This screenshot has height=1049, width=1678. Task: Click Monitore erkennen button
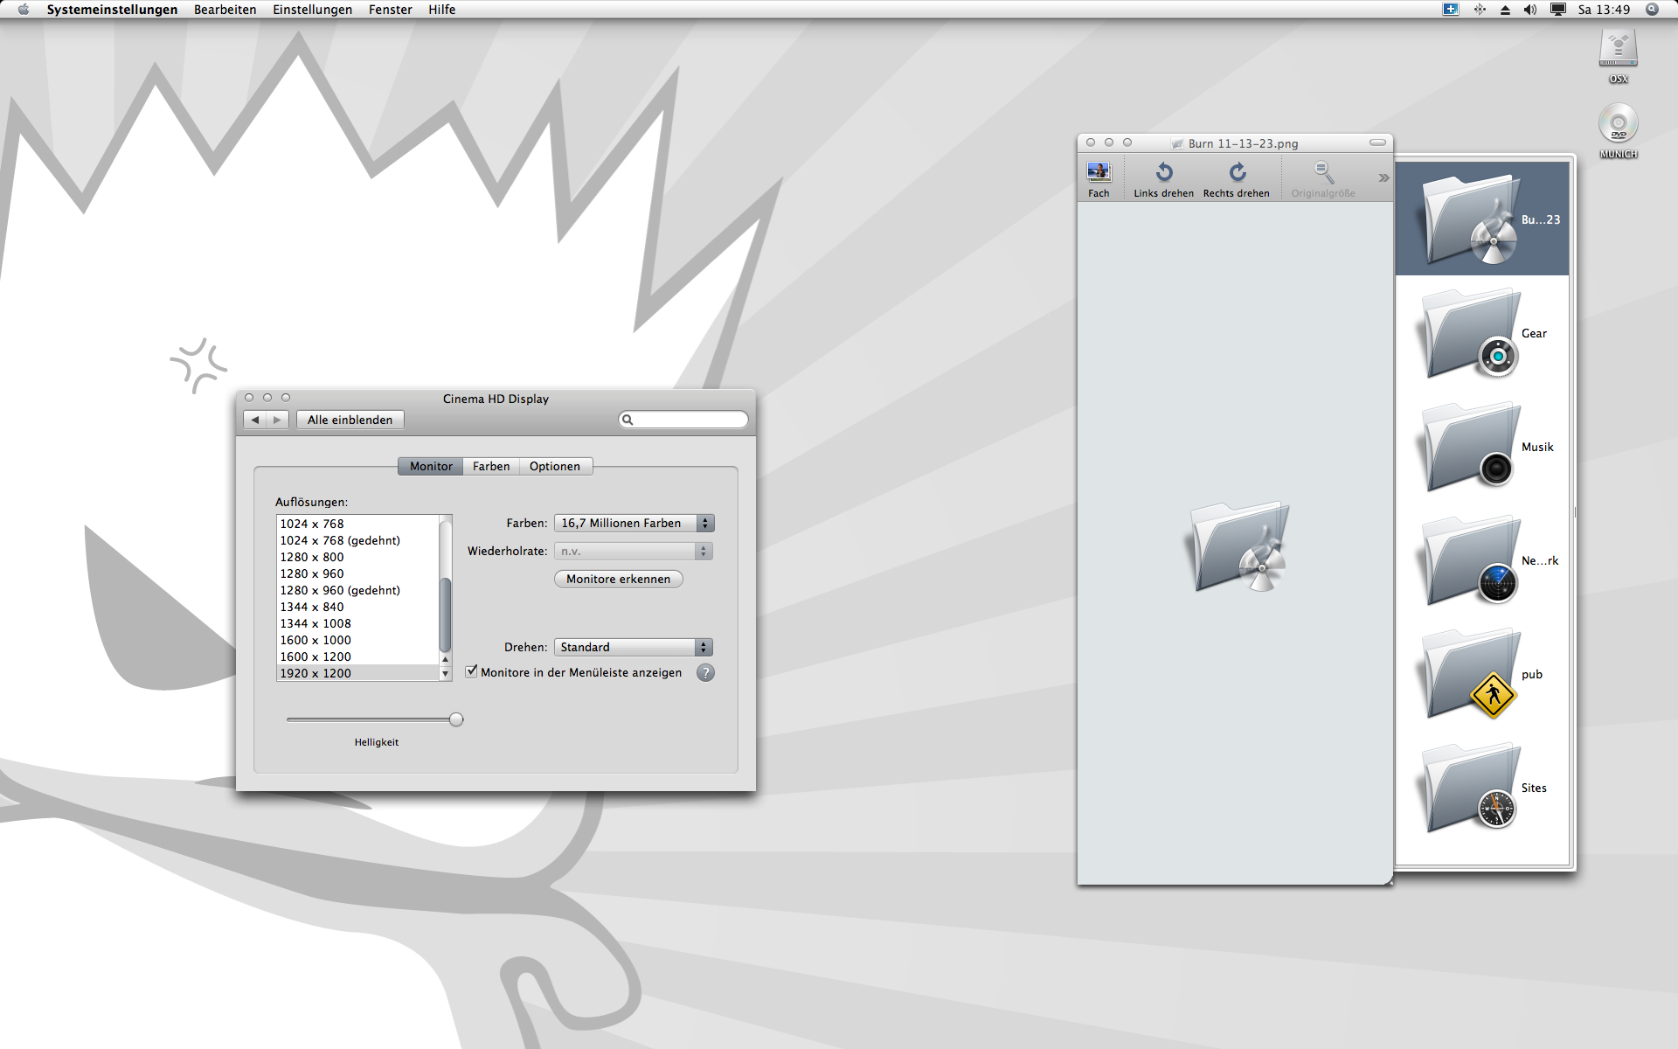[617, 579]
